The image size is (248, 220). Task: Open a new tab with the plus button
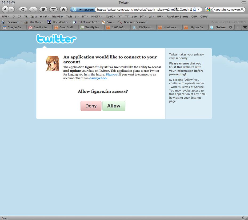click(238, 27)
